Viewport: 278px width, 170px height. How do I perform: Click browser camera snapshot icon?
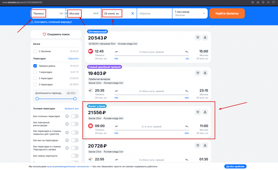tap(258, 2)
